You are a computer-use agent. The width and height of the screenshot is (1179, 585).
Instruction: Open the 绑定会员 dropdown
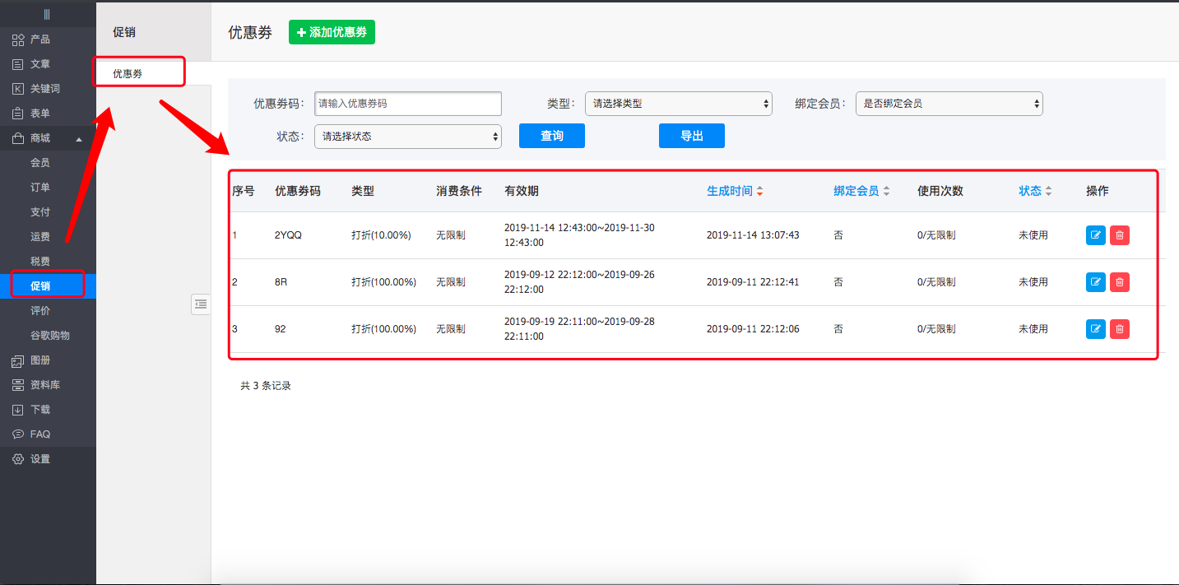pos(949,104)
